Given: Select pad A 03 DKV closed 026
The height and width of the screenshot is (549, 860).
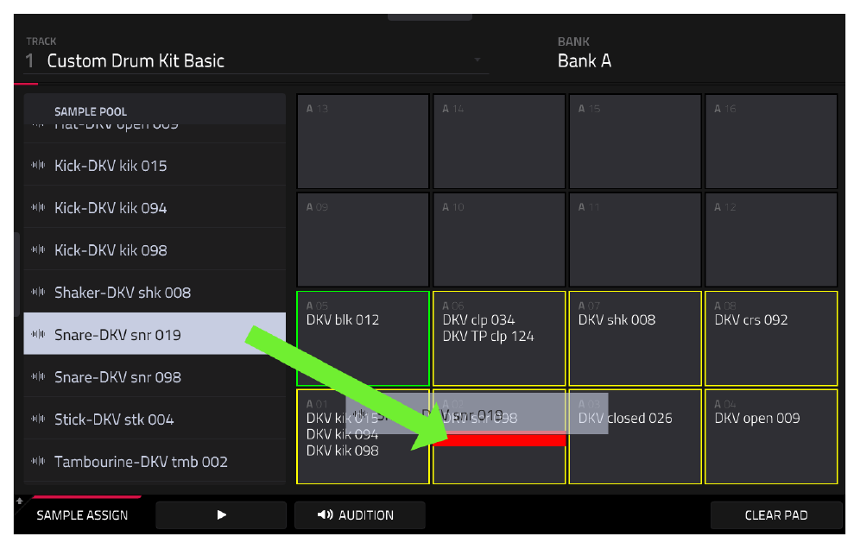Looking at the screenshot, I should click(x=635, y=437).
